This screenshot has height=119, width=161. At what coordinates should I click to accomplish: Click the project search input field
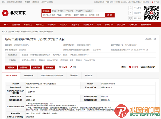click(x=73, y=15)
